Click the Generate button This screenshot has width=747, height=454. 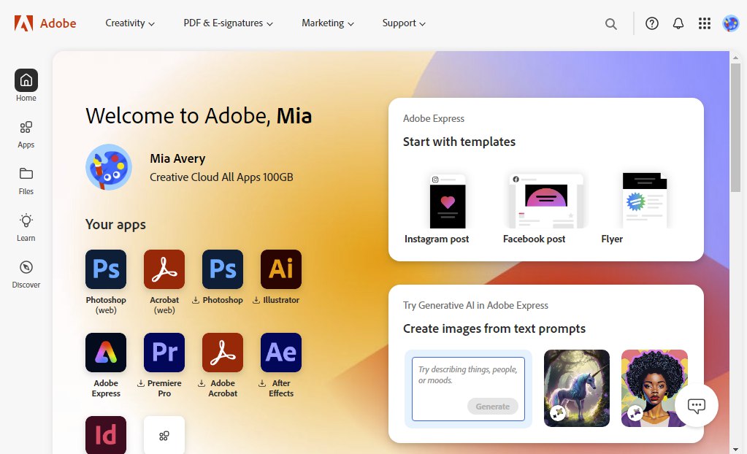[493, 407]
